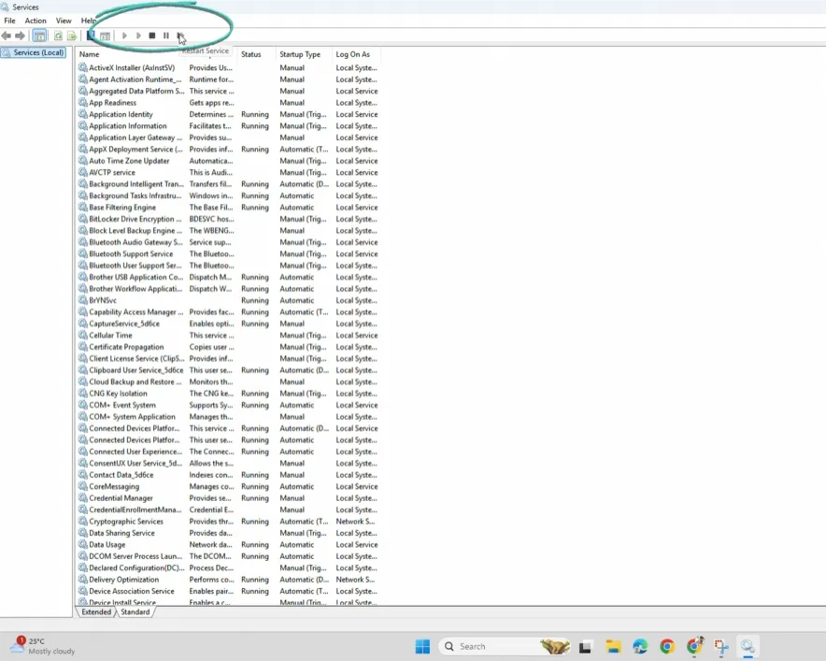Click gear icon beside CoreMessaging
This screenshot has height=661, width=826.
point(83,486)
